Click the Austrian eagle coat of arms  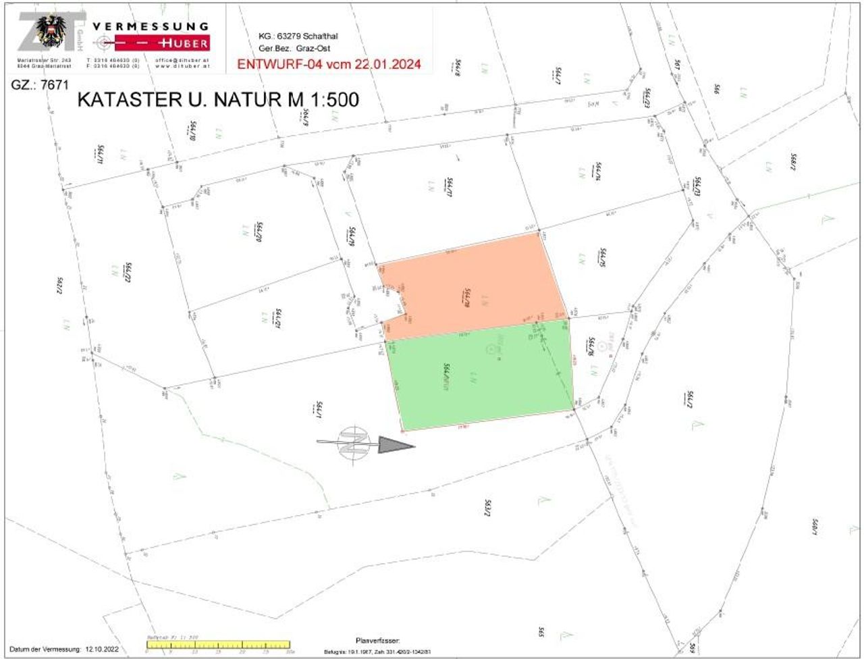point(51,32)
